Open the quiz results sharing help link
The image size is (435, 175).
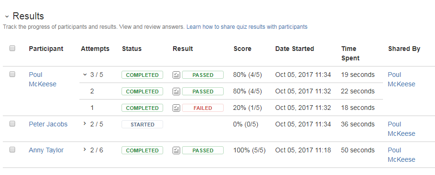tap(247, 27)
